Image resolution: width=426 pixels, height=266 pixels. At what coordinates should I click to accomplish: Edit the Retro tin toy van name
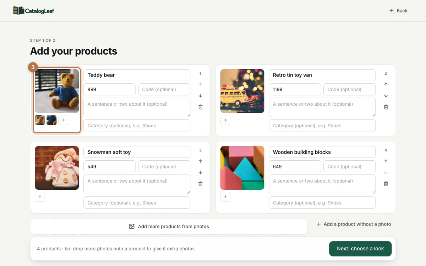click(x=322, y=75)
